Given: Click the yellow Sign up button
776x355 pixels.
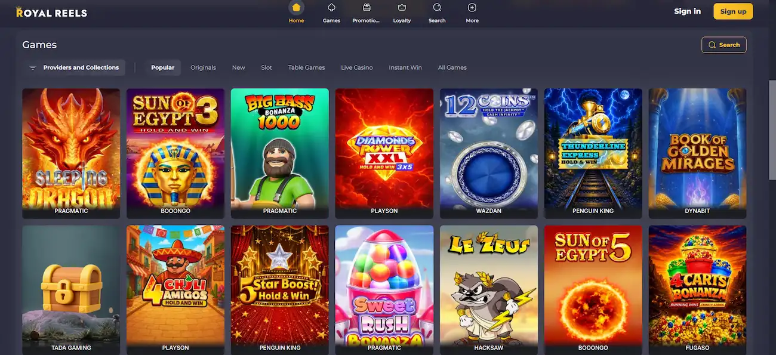Looking at the screenshot, I should click(x=733, y=11).
